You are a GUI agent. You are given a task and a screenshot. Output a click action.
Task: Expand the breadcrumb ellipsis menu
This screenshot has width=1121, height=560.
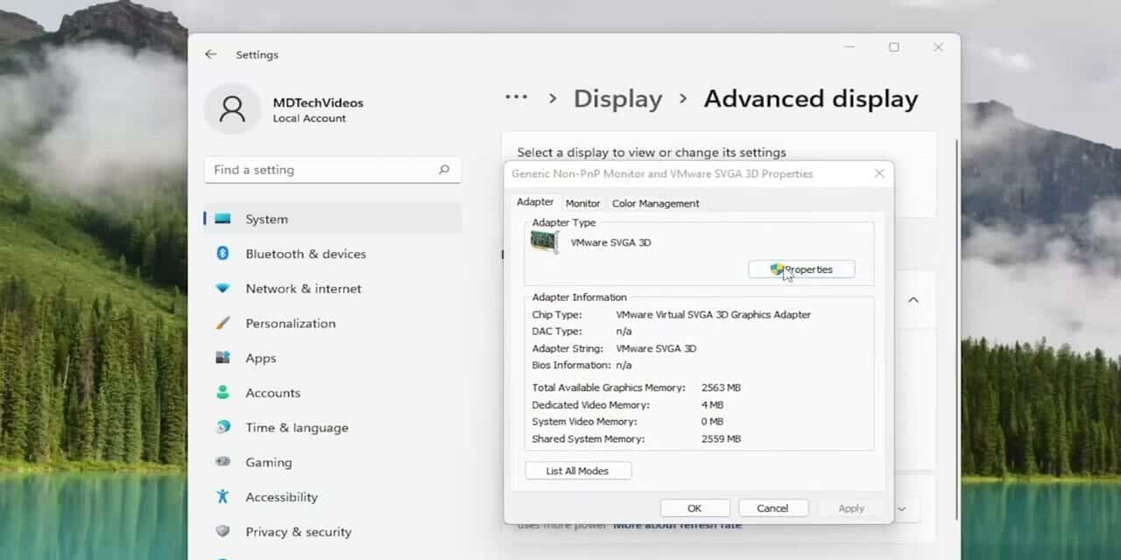[x=516, y=98]
